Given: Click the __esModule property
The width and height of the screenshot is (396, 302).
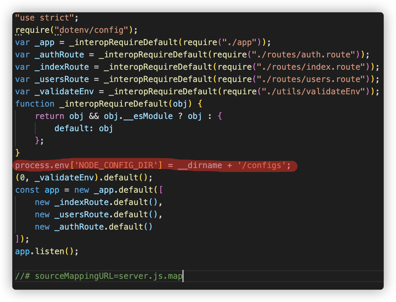Looking at the screenshot, I should [148, 116].
